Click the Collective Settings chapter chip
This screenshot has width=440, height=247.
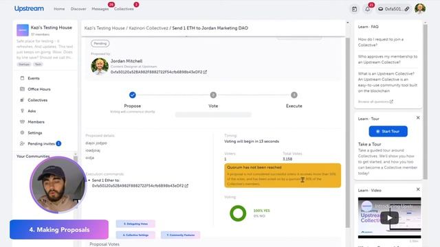(x=135, y=235)
